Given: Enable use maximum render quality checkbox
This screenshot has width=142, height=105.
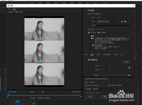Looking at the screenshot, I should pyautogui.click(x=86, y=79).
